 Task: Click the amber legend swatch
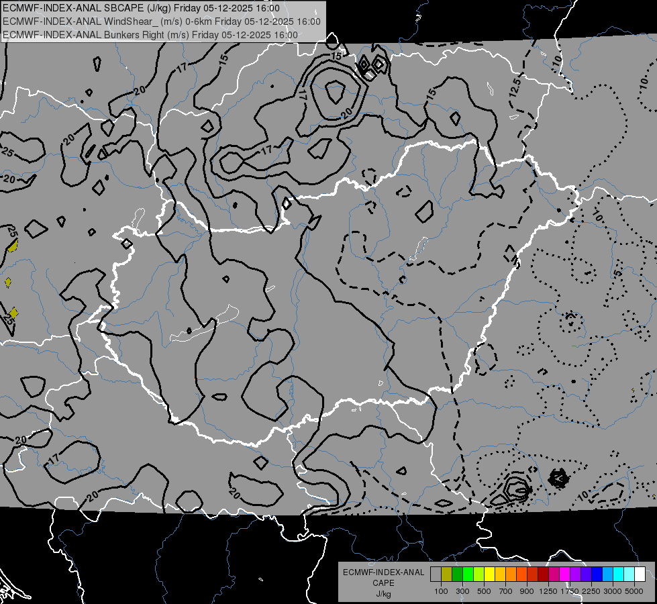click(x=500, y=574)
